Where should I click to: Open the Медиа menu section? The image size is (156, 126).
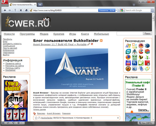click(x=44, y=34)
